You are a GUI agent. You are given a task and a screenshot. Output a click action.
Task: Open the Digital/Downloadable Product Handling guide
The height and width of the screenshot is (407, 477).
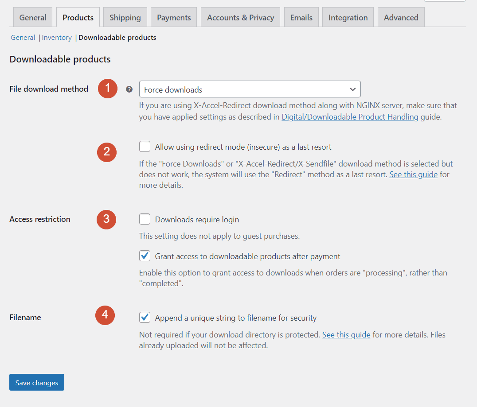(350, 116)
